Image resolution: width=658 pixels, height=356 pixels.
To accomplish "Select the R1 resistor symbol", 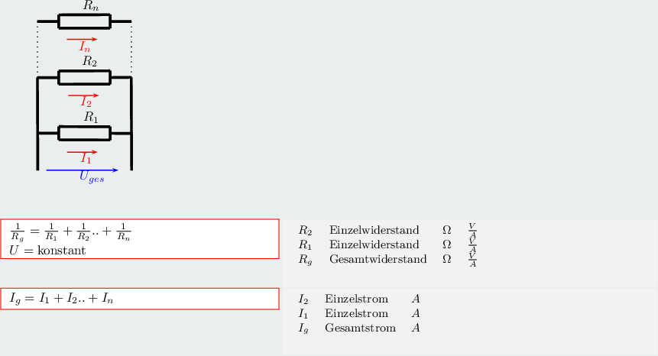I will click(84, 134).
